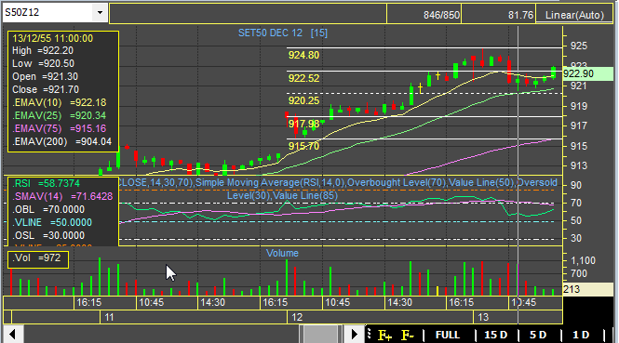Click the F- zoom out icon
This screenshot has height=343, width=619.
(x=408, y=335)
